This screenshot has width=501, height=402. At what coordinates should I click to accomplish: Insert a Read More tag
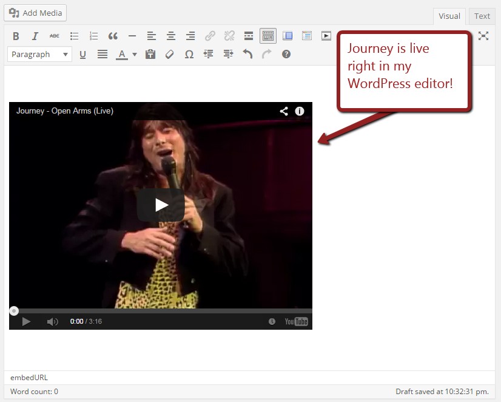pos(249,36)
